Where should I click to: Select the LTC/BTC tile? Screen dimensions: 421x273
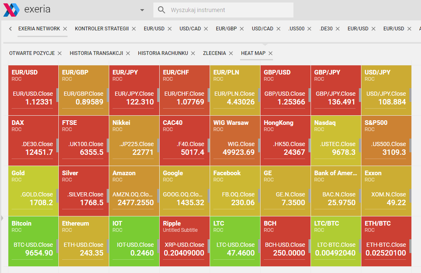pyautogui.click(x=336, y=242)
